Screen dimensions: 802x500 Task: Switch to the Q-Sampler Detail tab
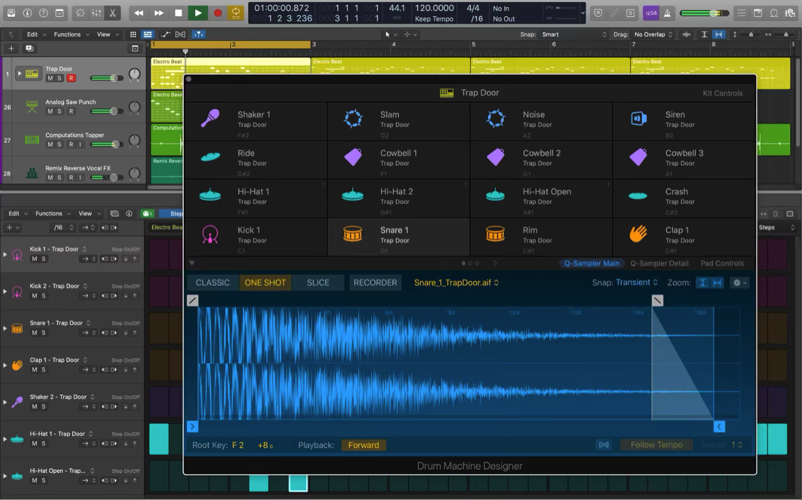659,263
